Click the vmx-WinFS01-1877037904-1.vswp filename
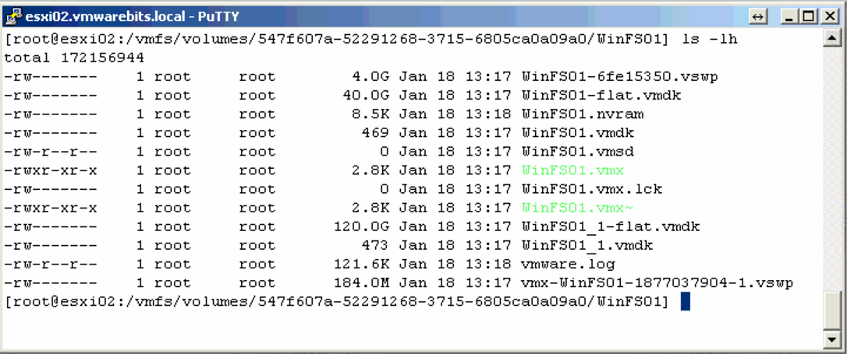847x354 pixels. pos(657,283)
